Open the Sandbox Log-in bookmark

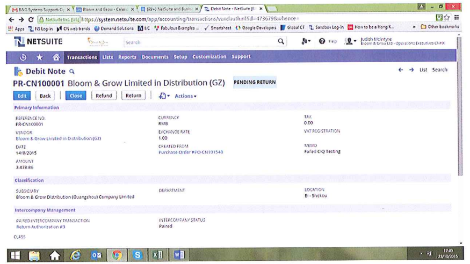[x=326, y=27]
